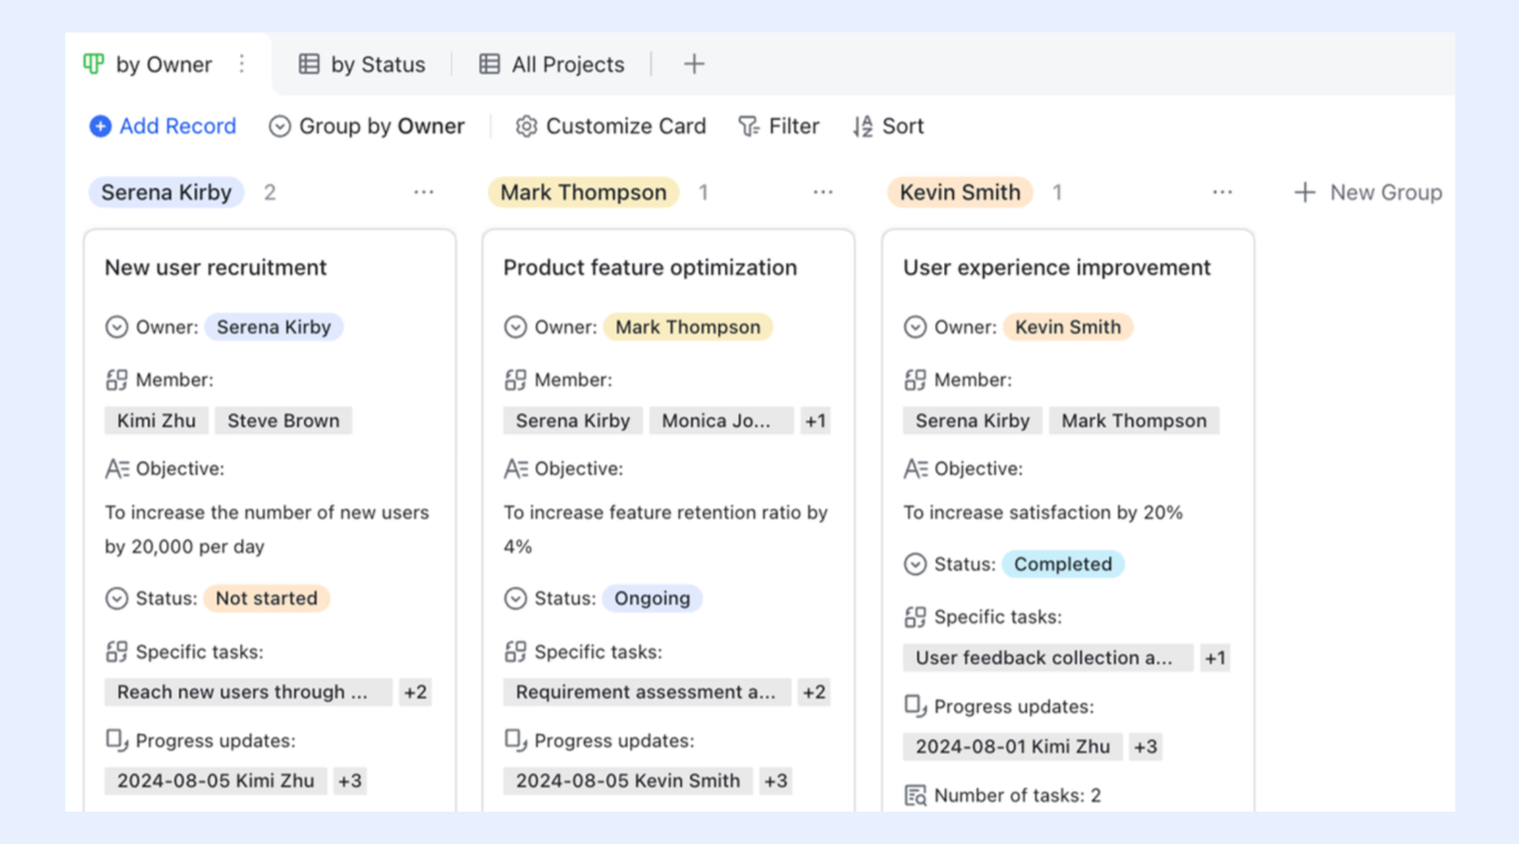The height and width of the screenshot is (844, 1519).
Task: Click the Objective field icon in improvement card
Action: (916, 468)
